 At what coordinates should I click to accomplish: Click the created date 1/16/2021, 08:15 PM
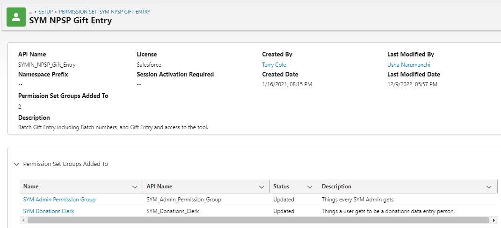coord(287,84)
